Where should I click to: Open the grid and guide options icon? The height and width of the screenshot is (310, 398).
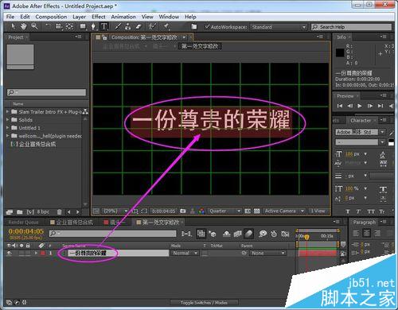tap(135, 211)
